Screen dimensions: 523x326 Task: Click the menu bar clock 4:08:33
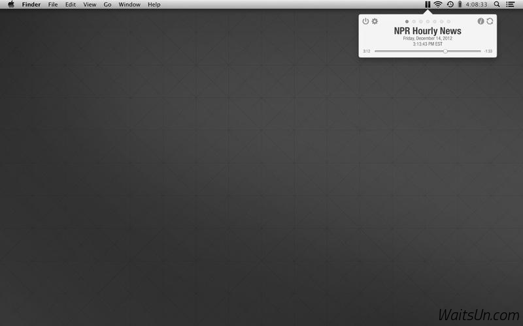(477, 5)
